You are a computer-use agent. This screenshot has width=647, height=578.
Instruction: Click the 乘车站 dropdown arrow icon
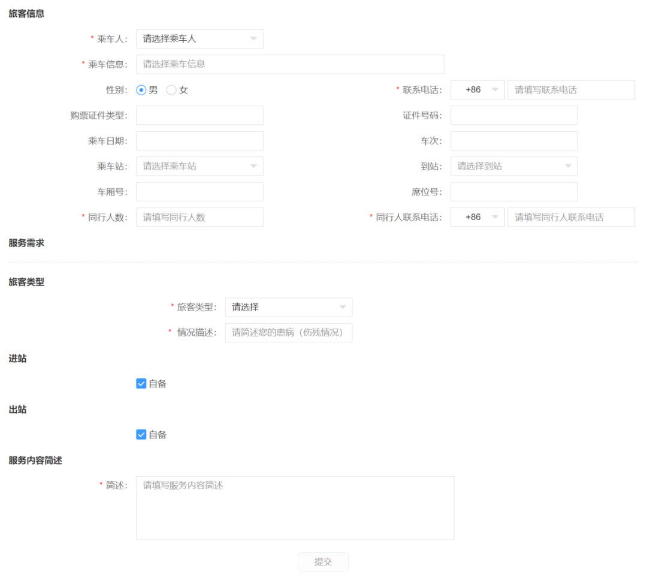pos(254,166)
